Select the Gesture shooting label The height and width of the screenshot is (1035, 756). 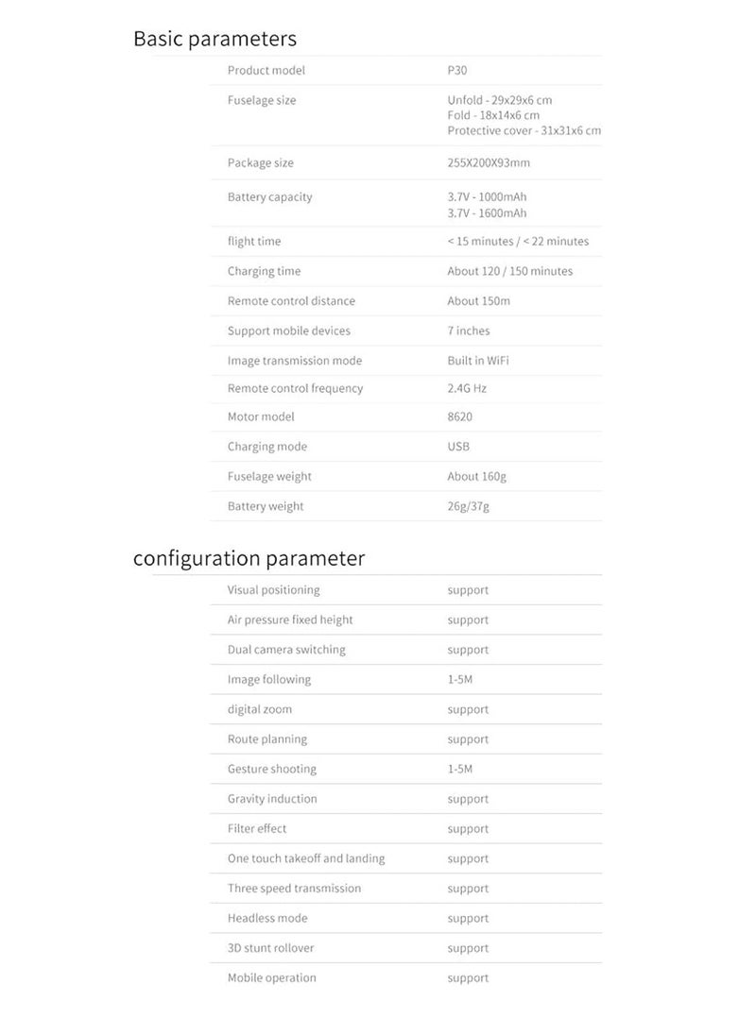(x=272, y=770)
